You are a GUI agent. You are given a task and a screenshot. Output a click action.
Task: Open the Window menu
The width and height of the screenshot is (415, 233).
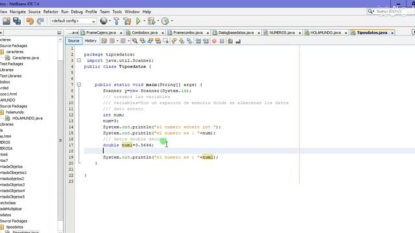(x=132, y=12)
